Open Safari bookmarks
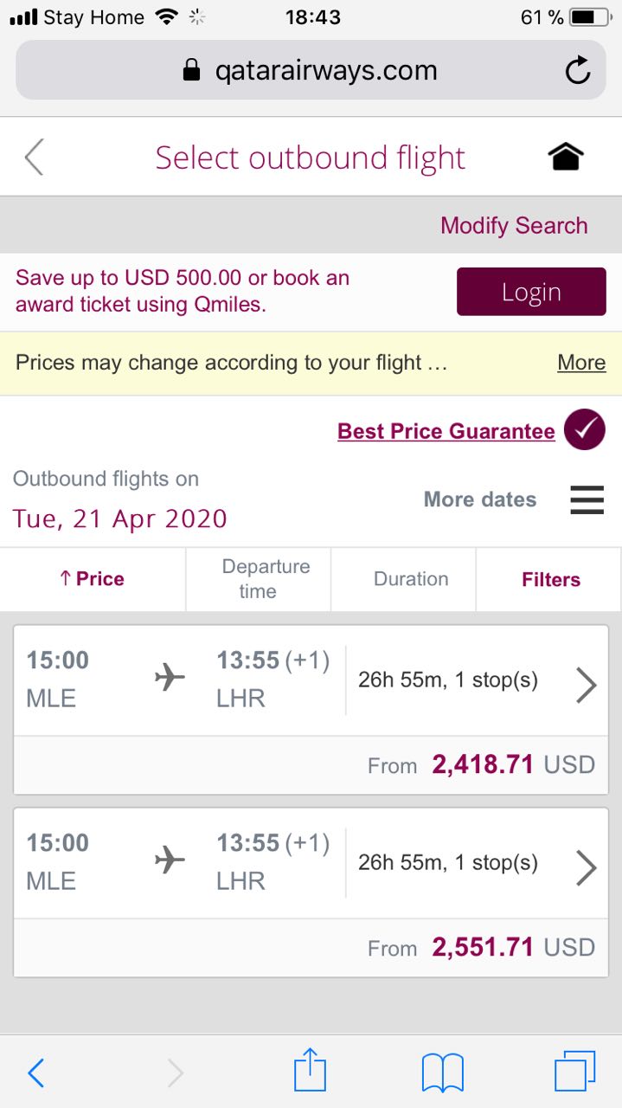The height and width of the screenshot is (1108, 622). click(442, 1073)
